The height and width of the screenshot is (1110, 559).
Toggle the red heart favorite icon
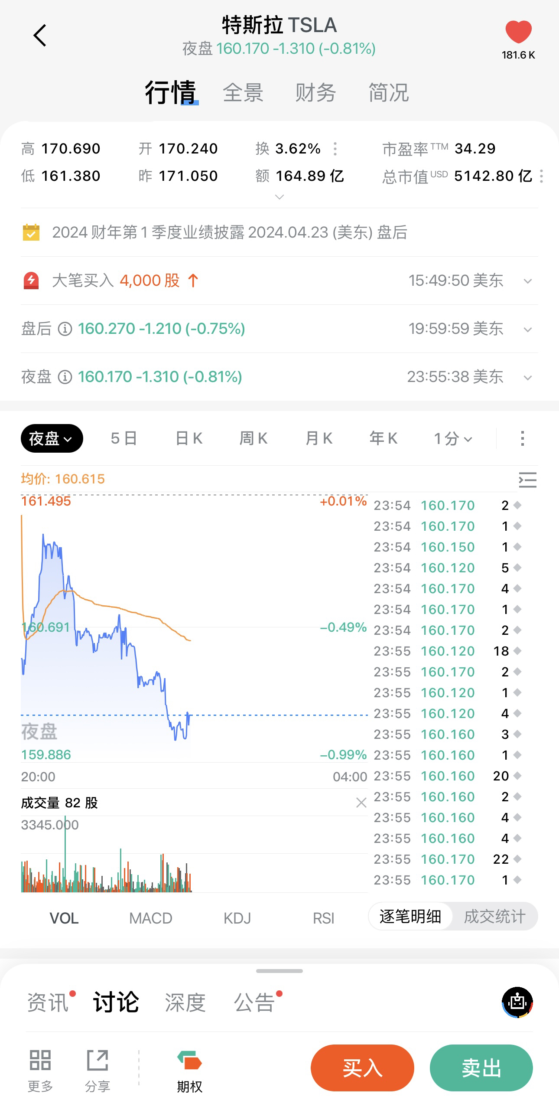[x=518, y=32]
